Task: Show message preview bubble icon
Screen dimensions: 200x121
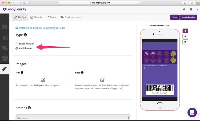Action: pos(185,42)
